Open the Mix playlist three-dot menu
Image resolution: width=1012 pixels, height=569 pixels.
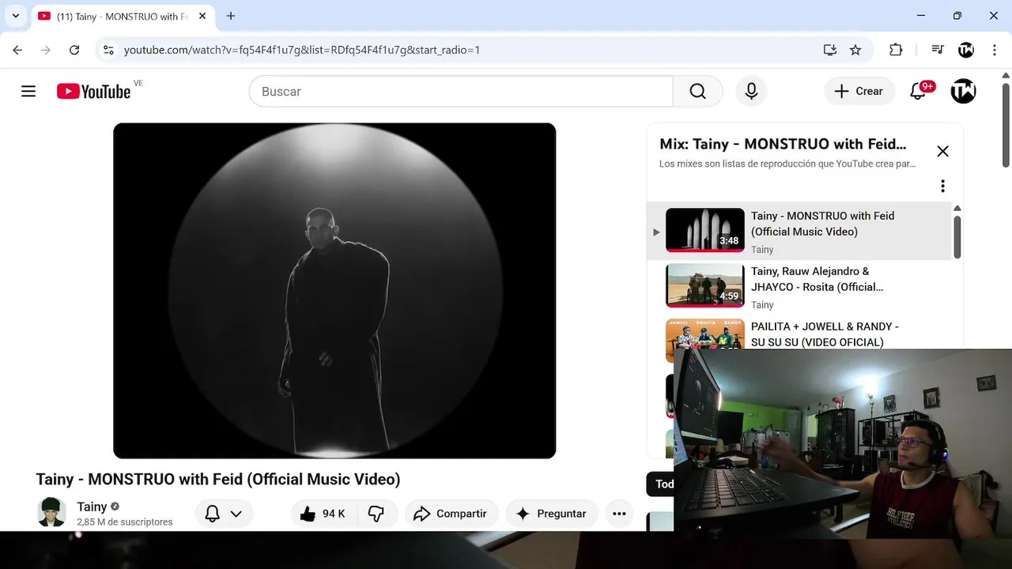pyautogui.click(x=942, y=186)
